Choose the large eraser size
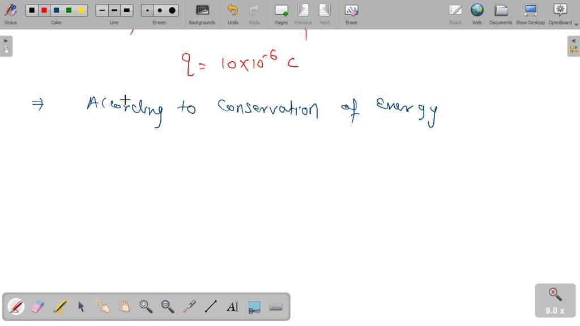This screenshot has width=580, height=326. tap(171, 10)
